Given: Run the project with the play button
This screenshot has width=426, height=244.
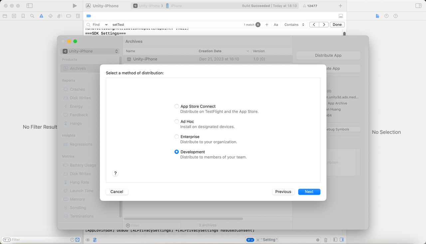Looking at the screenshot, I should click(75, 6).
